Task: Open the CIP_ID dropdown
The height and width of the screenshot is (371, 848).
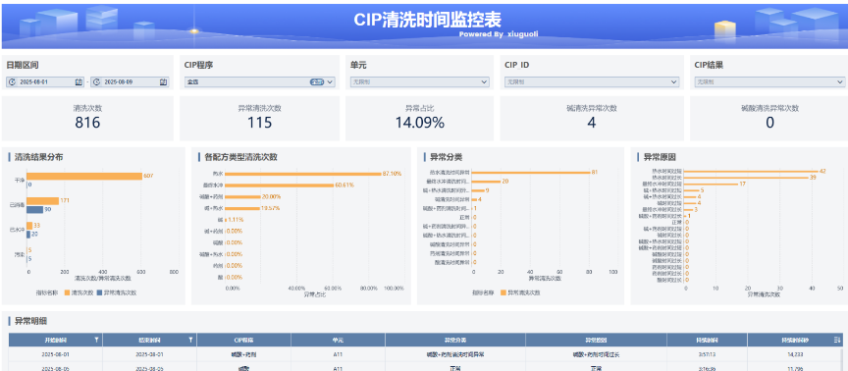Action: (592, 82)
